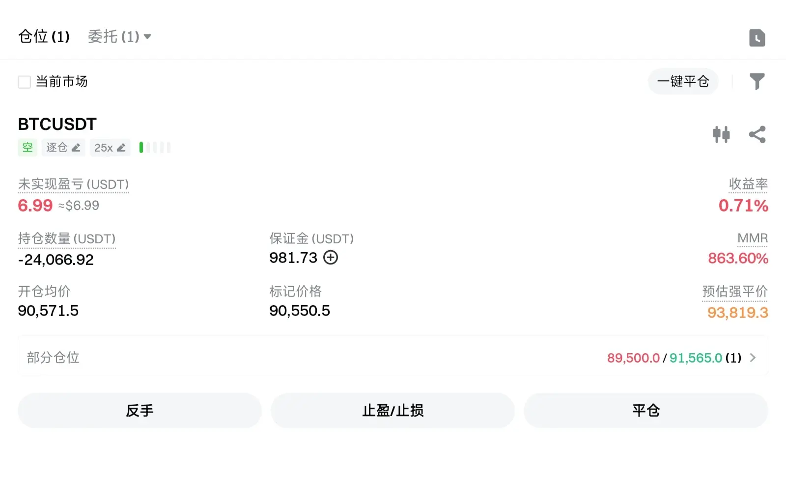Switch to the 仓位 (1) tab
The image size is (786, 498).
click(44, 37)
